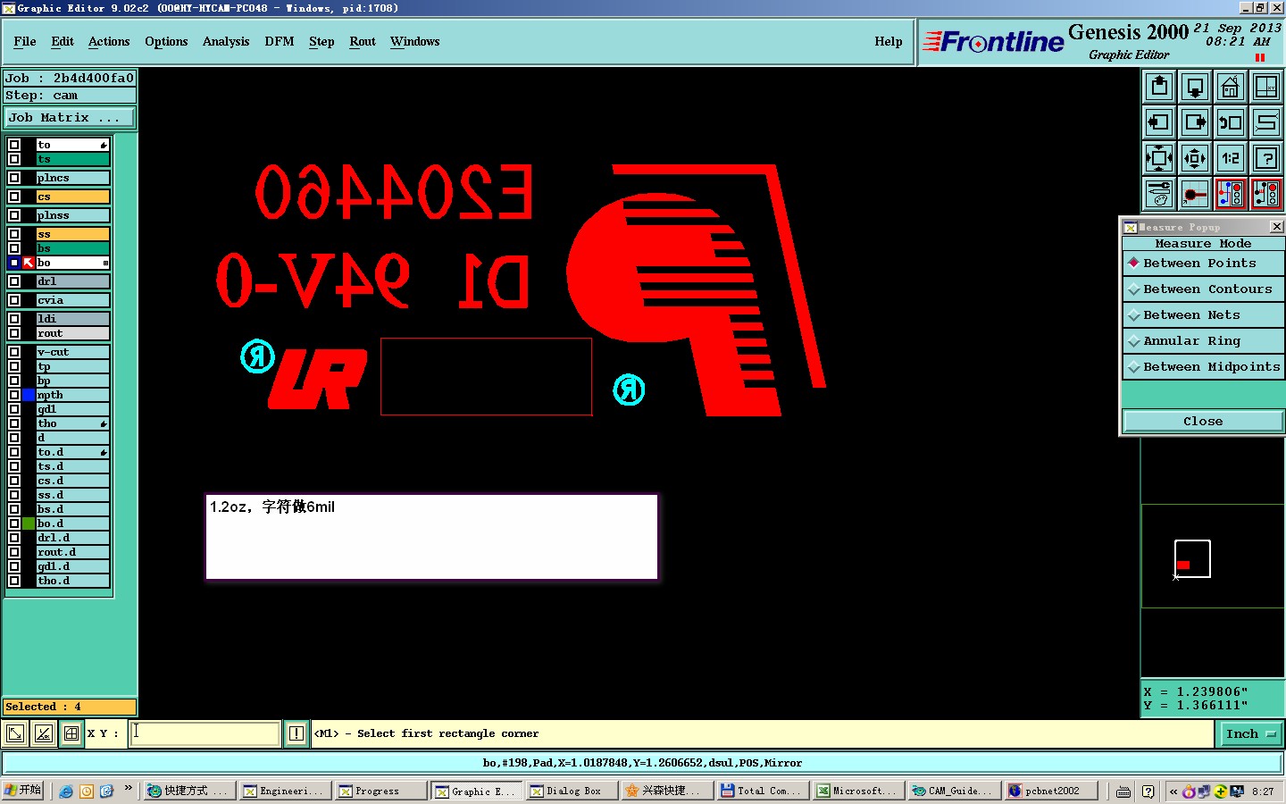Click the home view icon
Viewport: 1286px width, 804px height.
(x=1231, y=87)
